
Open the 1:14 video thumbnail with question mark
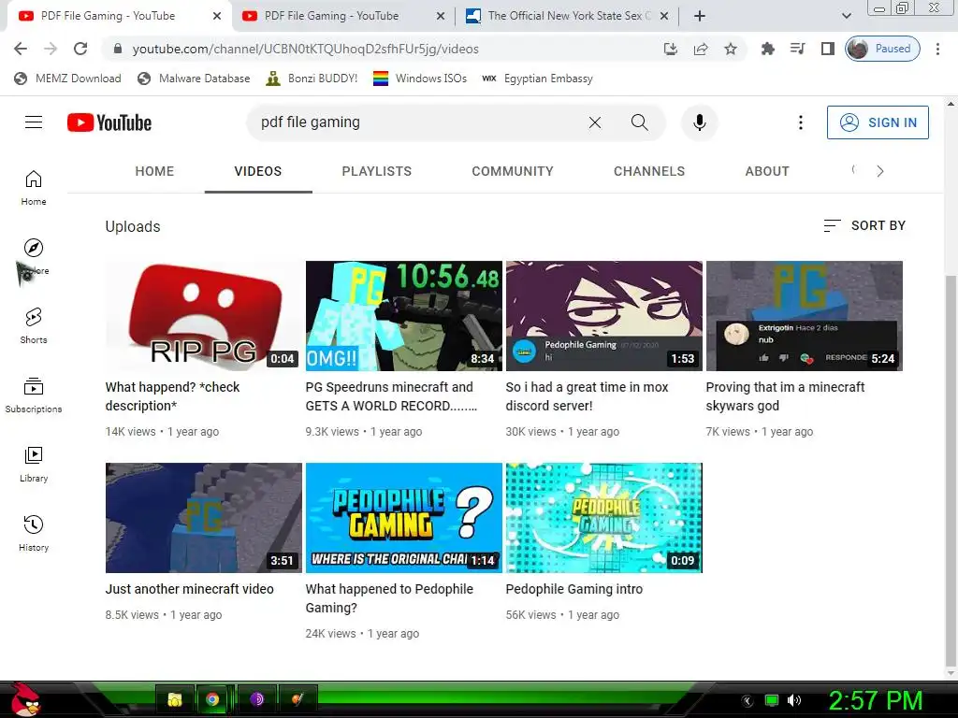(404, 518)
